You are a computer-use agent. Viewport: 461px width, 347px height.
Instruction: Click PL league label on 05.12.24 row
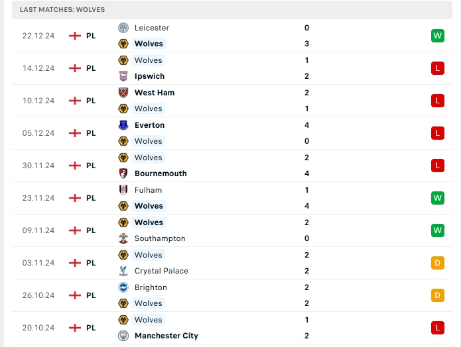[91, 133]
